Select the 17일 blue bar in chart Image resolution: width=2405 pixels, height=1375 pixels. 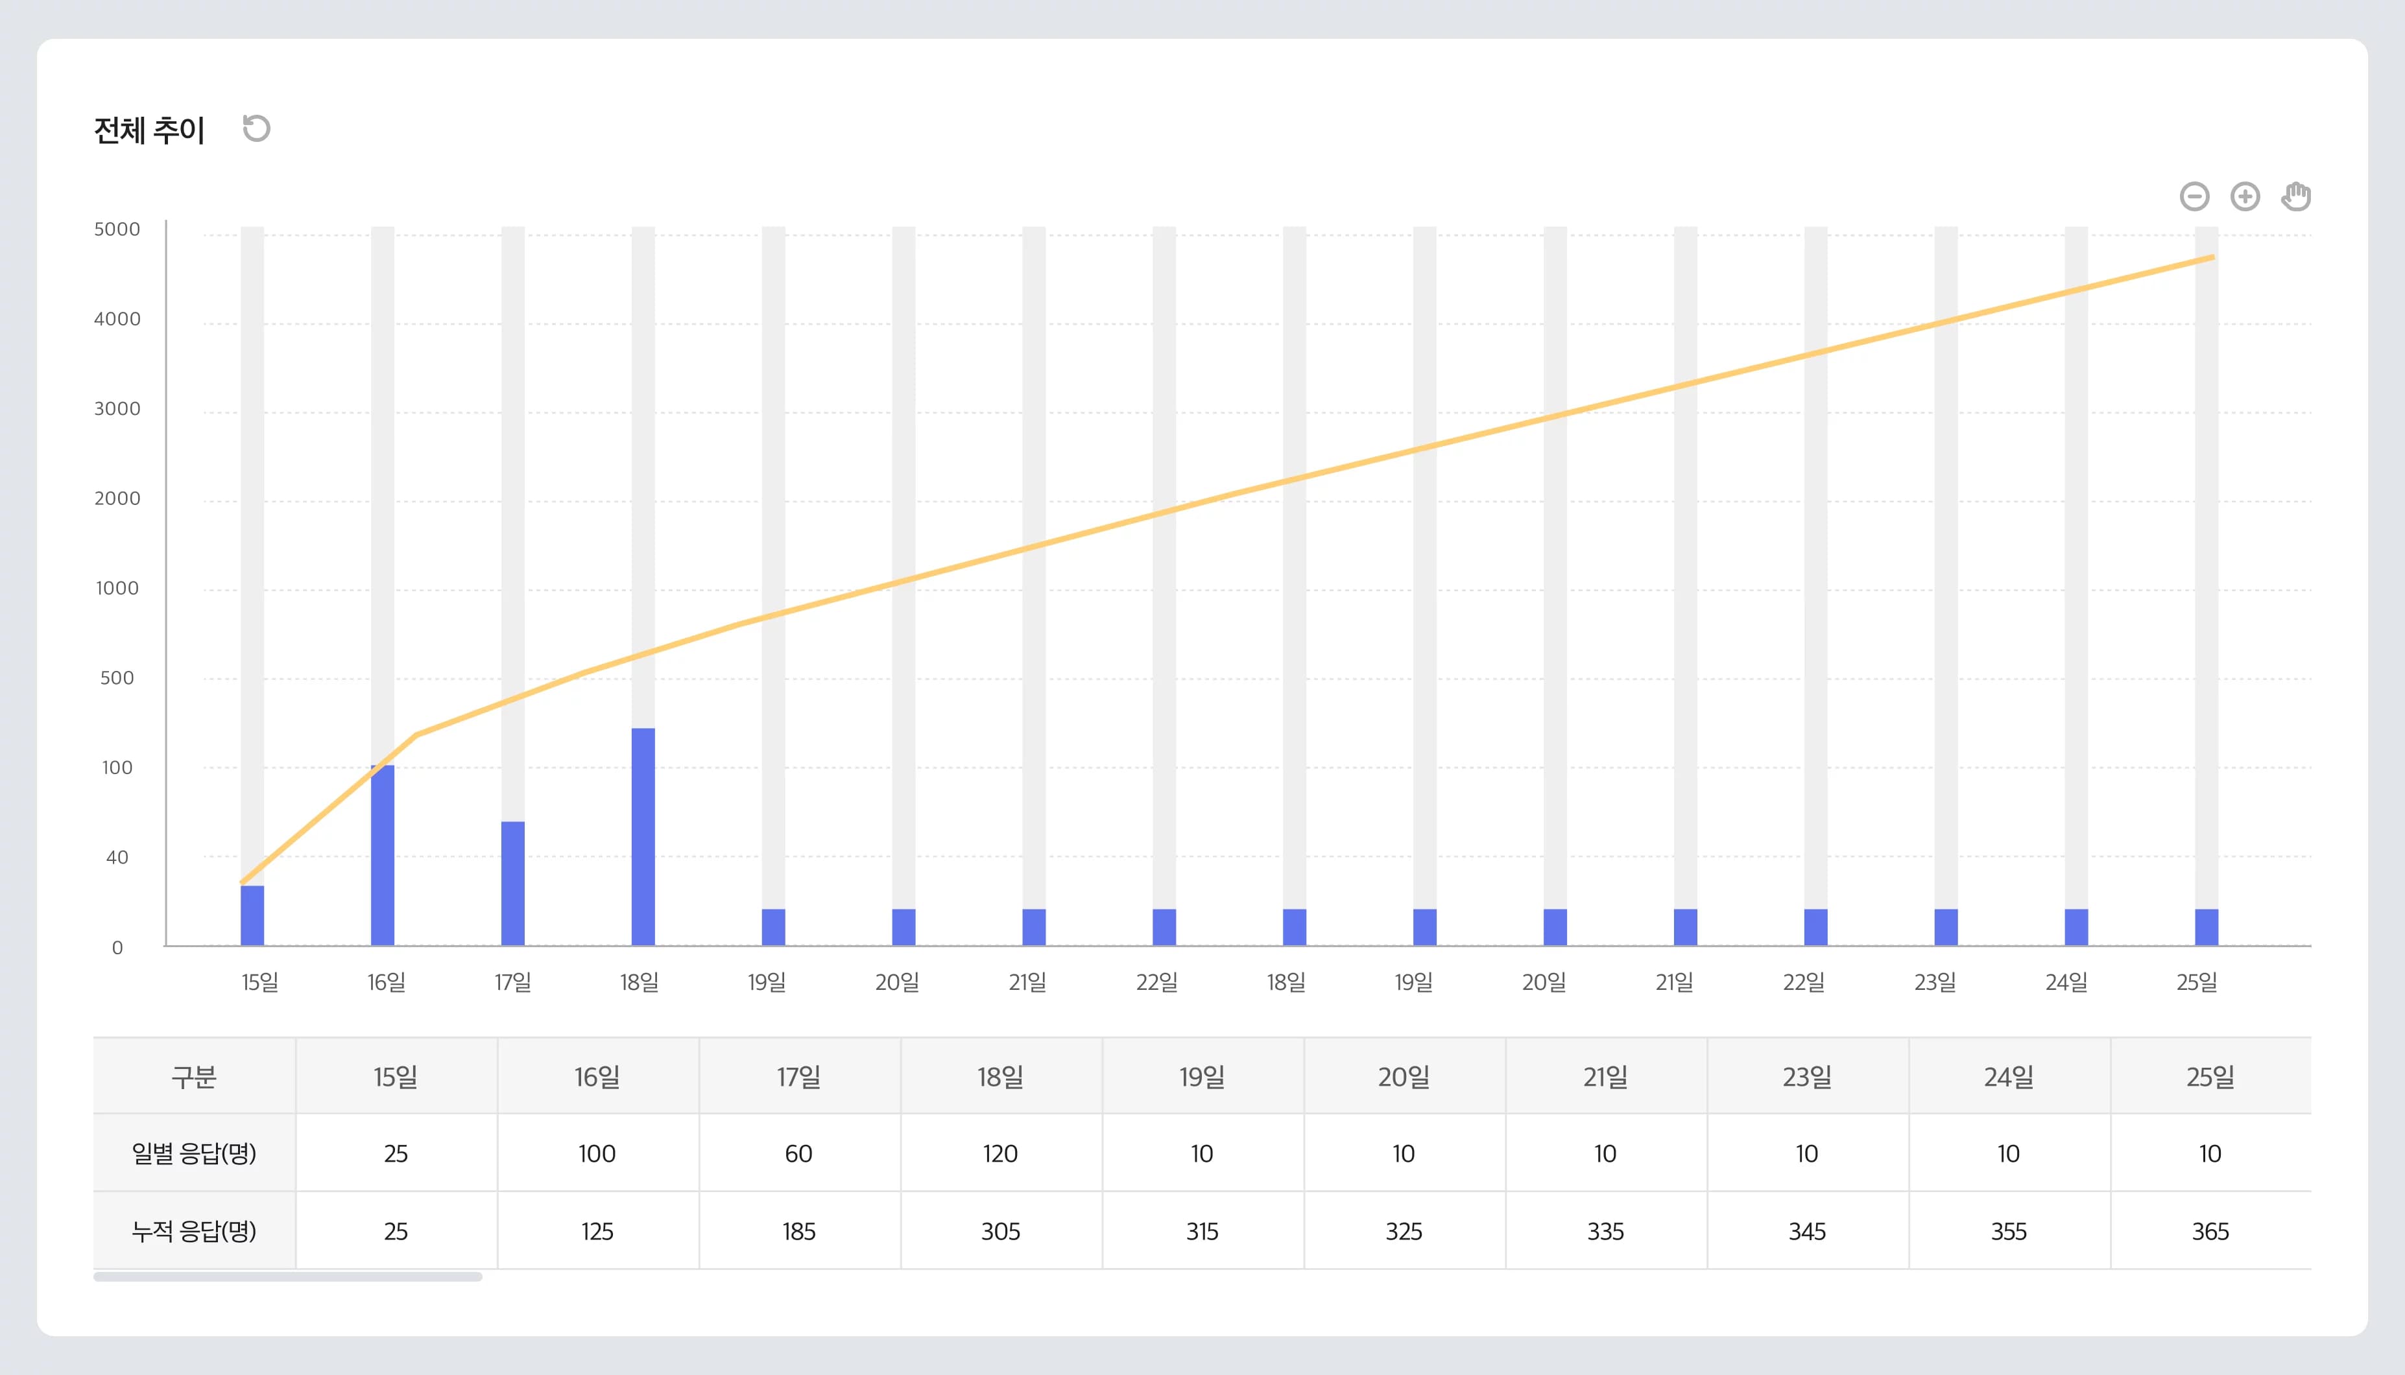tap(513, 883)
